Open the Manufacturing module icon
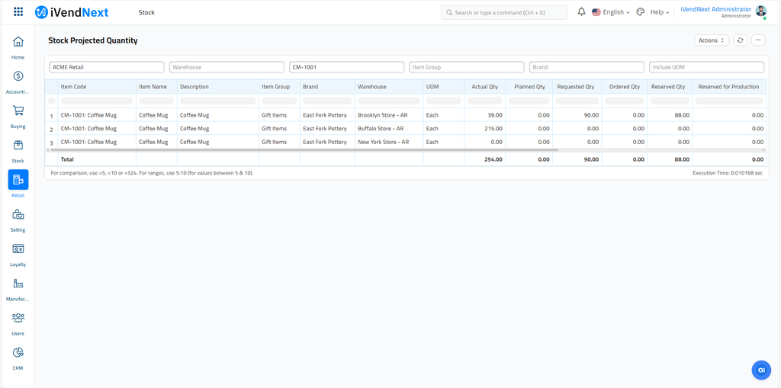Screen dimensions: 781x388 pos(18,284)
